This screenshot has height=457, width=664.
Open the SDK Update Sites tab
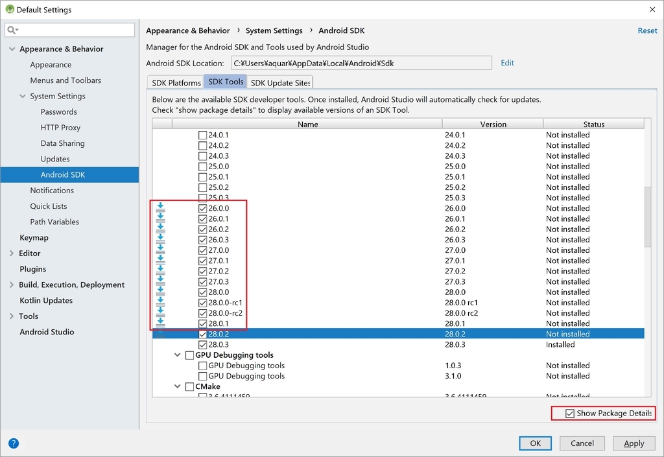(x=280, y=82)
